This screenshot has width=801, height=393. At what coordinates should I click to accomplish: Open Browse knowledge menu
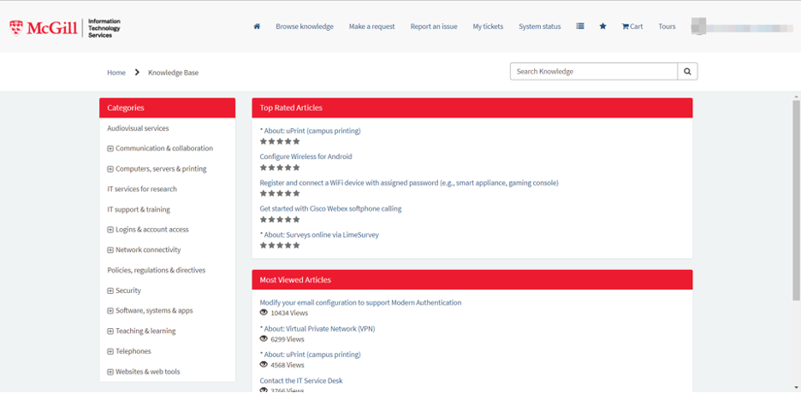305,26
